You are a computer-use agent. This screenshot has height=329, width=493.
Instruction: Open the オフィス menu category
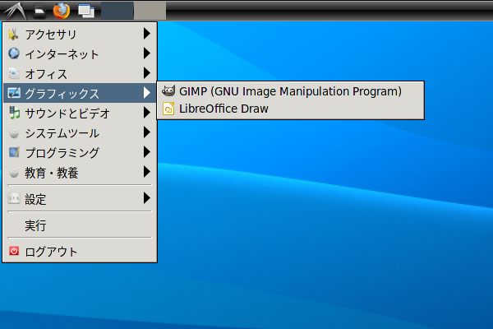click(80, 73)
